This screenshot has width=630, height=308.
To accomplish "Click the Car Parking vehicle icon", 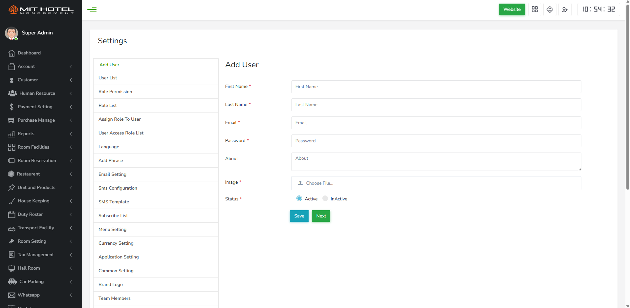I will pos(12,282).
